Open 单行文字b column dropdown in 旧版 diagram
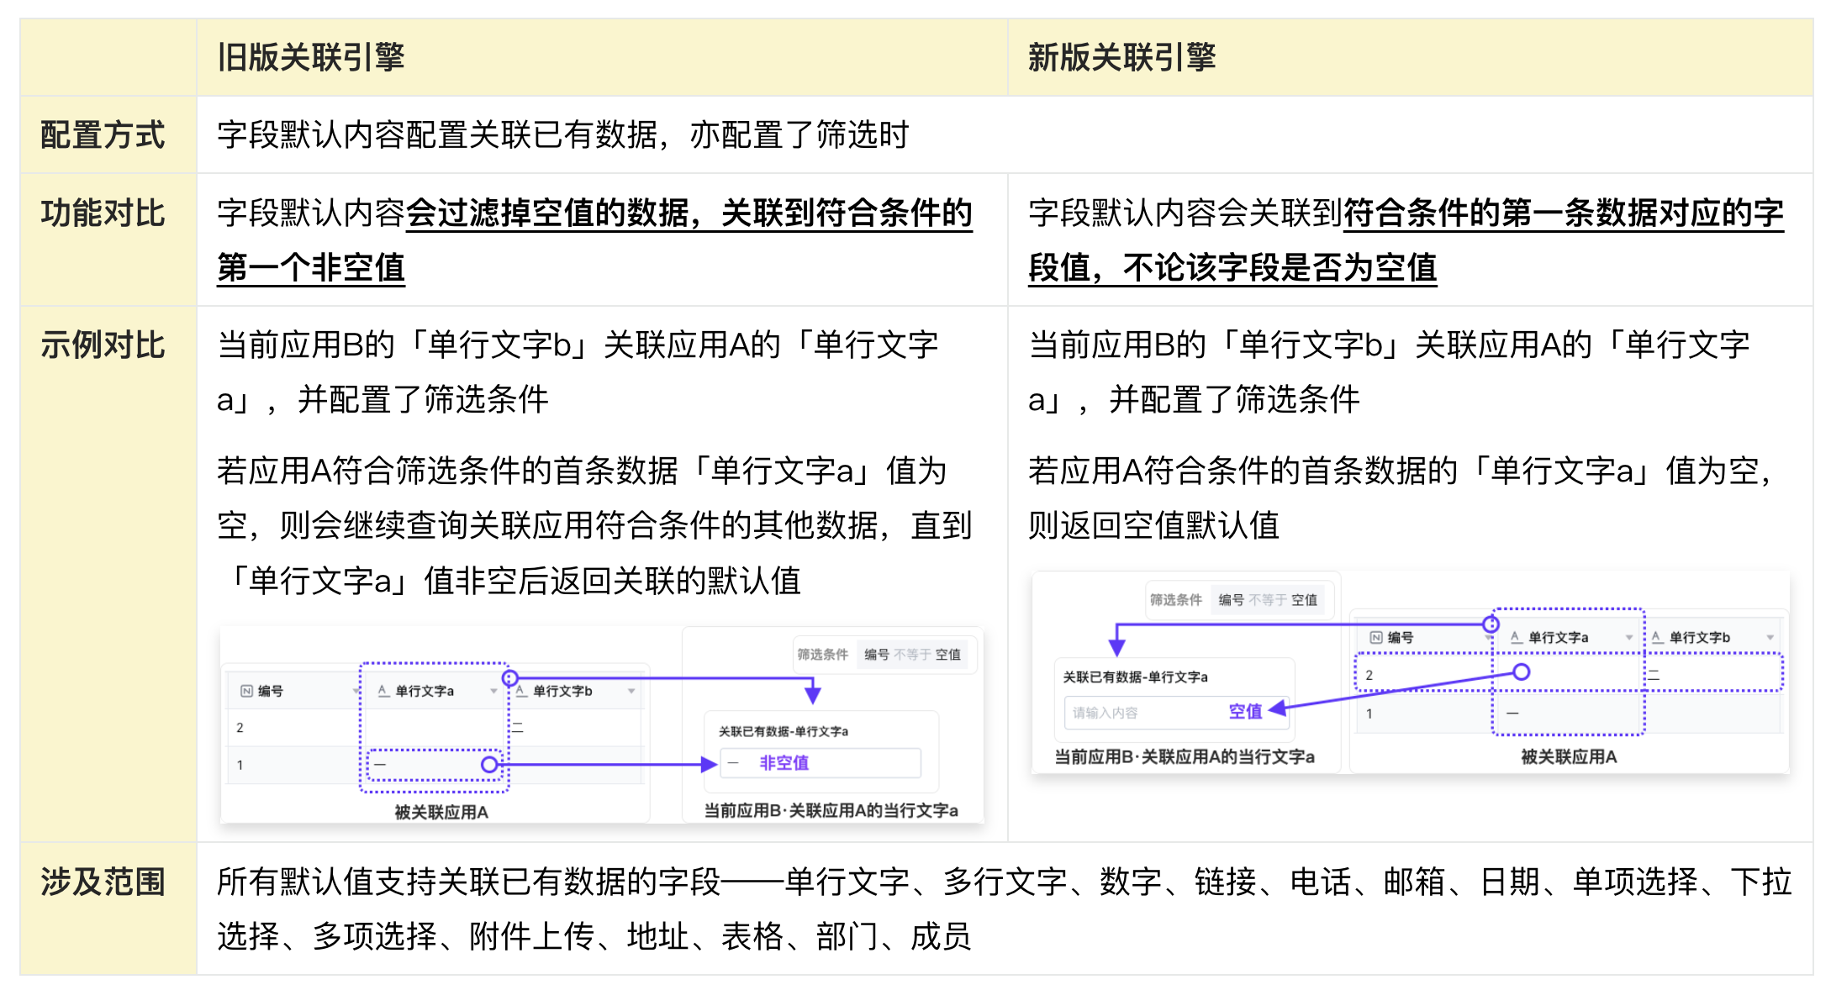Image resolution: width=1831 pixels, height=990 pixels. 631,691
